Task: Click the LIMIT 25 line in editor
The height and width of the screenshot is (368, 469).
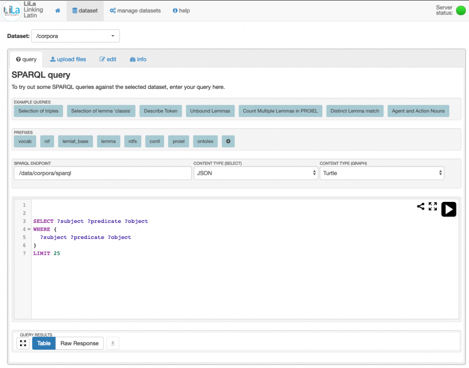Action: 47,253
